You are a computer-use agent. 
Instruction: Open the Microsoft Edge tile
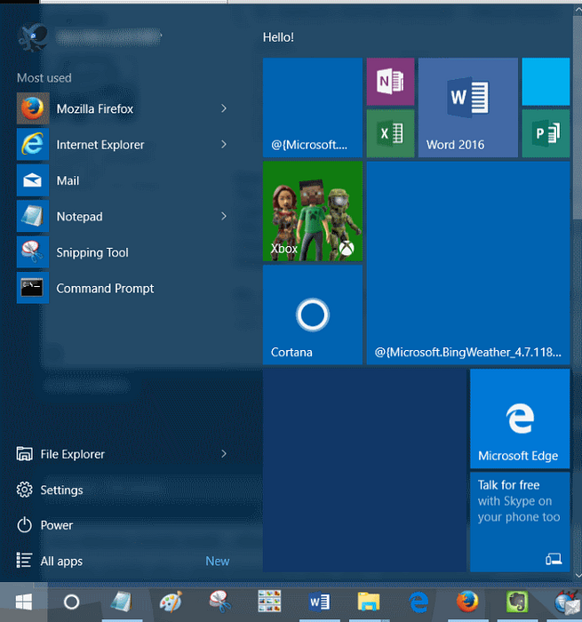click(519, 419)
